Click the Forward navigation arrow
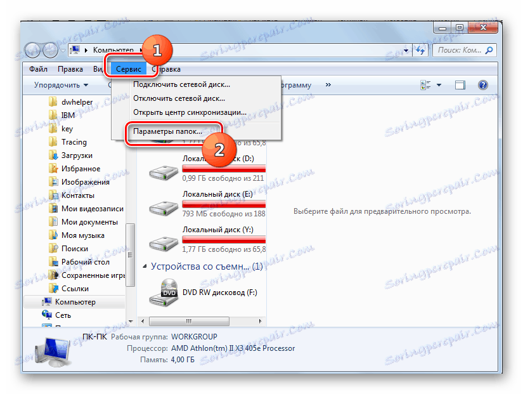The image size is (523, 394). (x=49, y=49)
